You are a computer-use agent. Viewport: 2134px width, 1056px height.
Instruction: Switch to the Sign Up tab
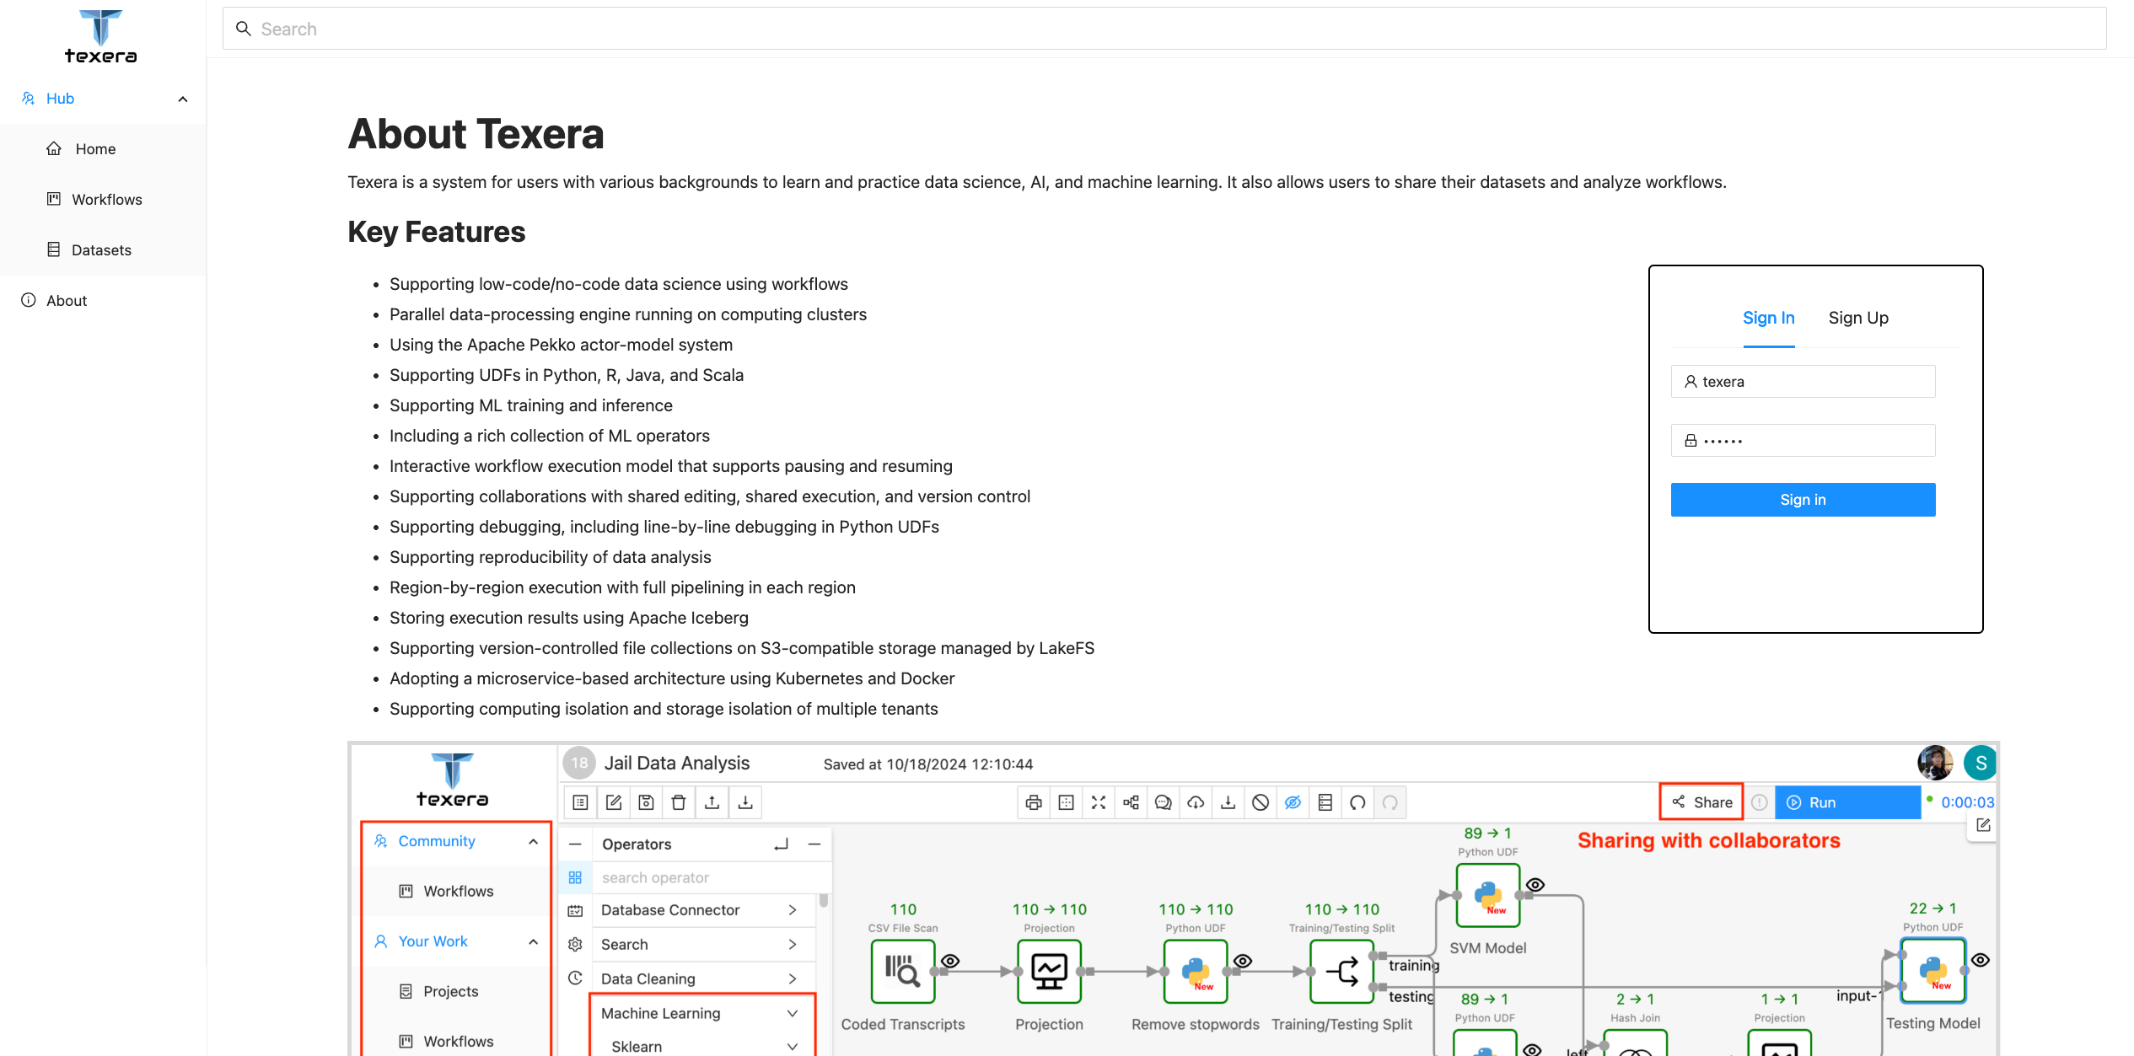(1858, 319)
